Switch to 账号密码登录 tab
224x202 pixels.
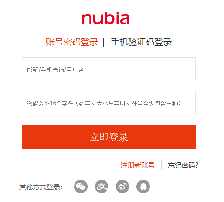pyautogui.click(x=72, y=42)
